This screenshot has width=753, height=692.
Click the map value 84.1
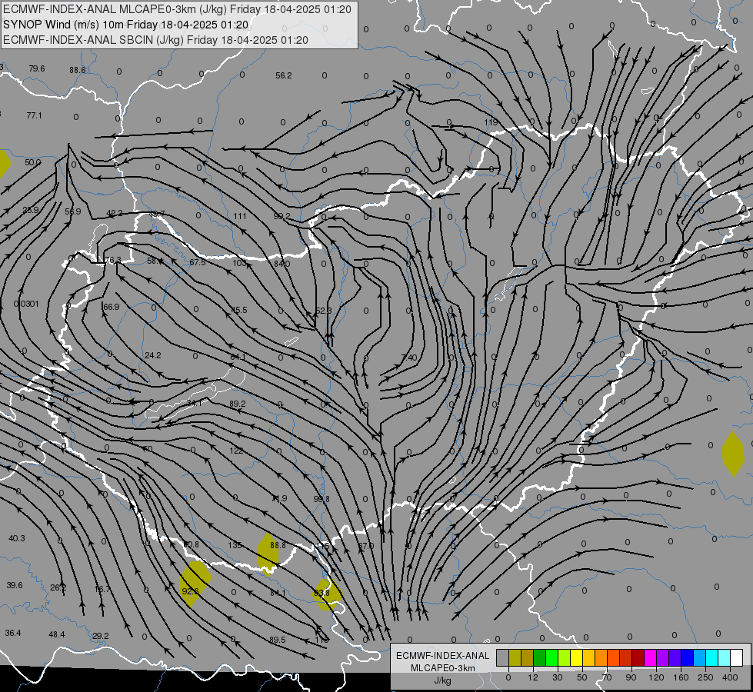click(x=278, y=593)
